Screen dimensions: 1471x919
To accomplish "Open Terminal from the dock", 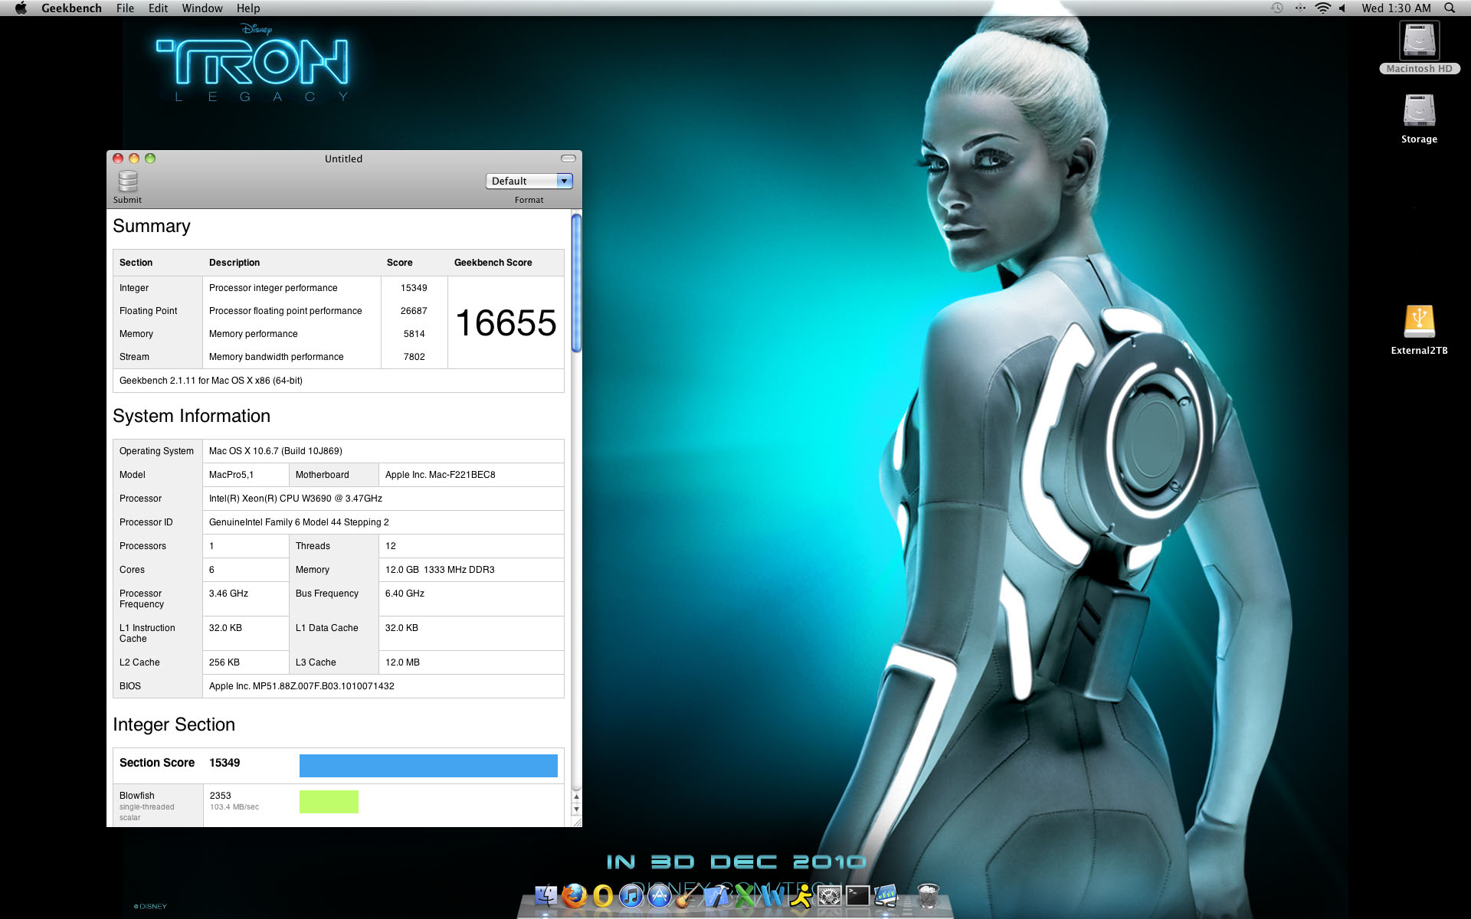I will [857, 895].
